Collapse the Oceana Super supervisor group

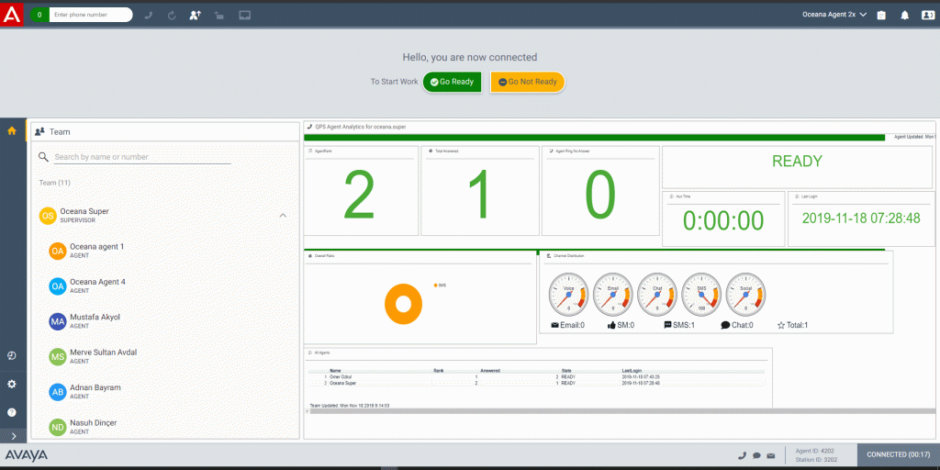pos(283,215)
